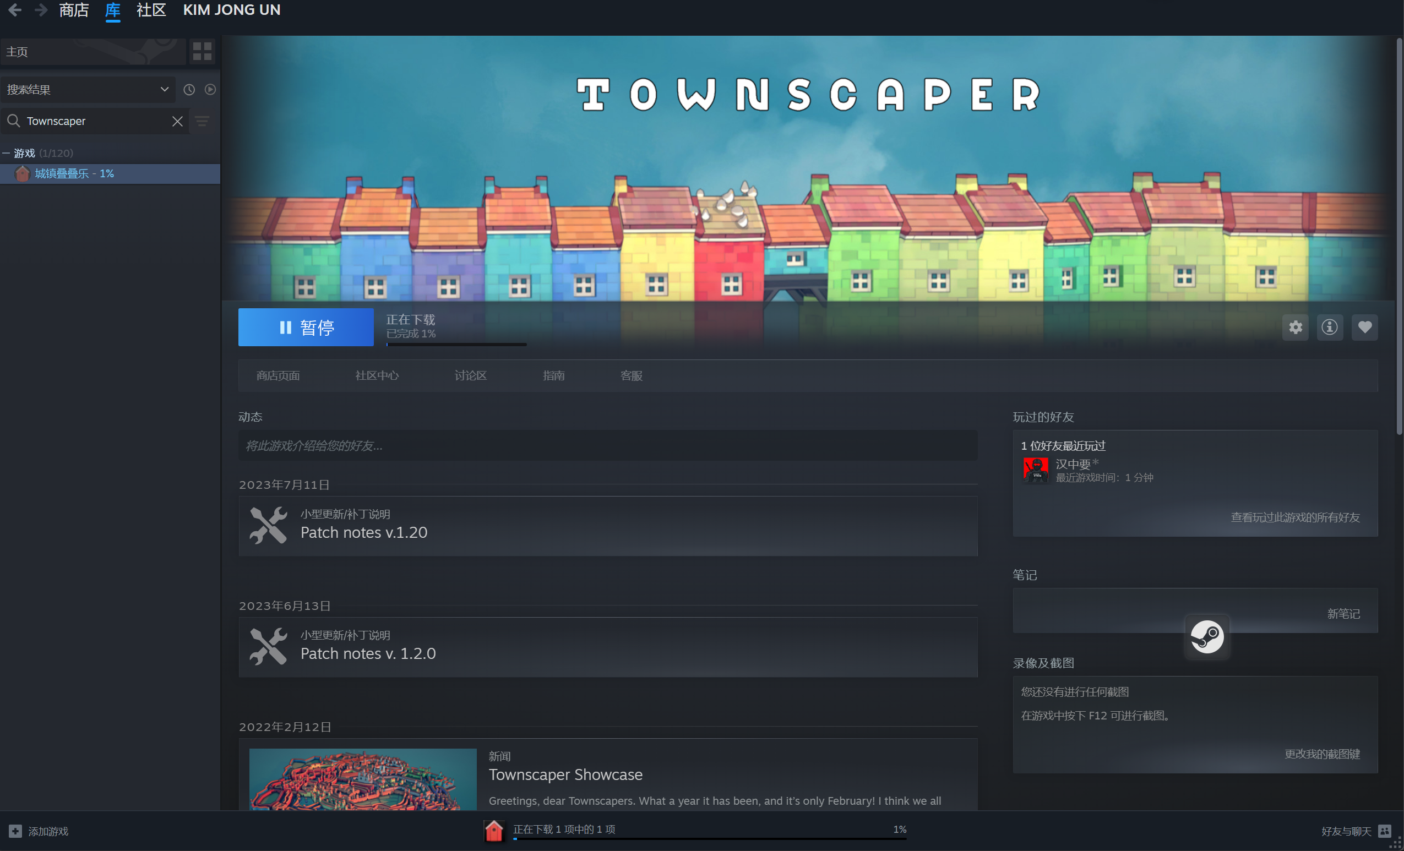The width and height of the screenshot is (1404, 851).
Task: Open the 商店 menu at top
Action: 74,10
